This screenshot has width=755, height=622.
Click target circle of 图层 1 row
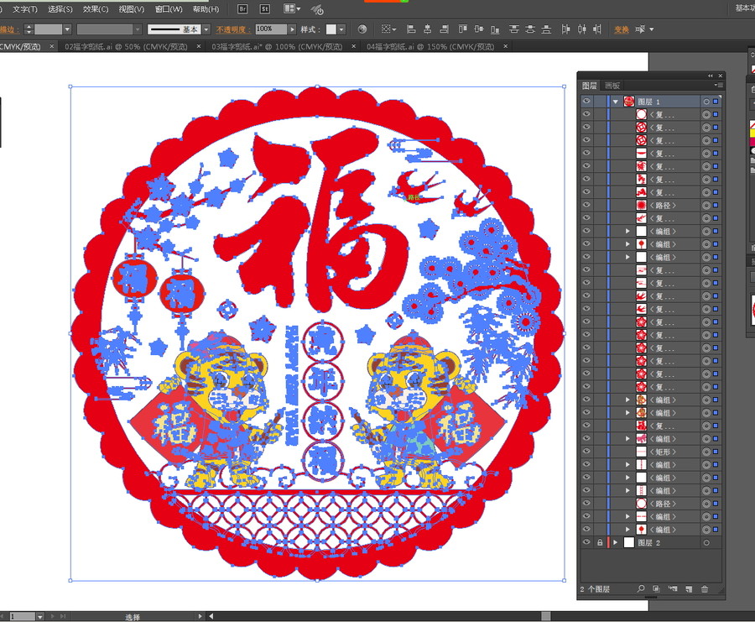pyautogui.click(x=706, y=102)
